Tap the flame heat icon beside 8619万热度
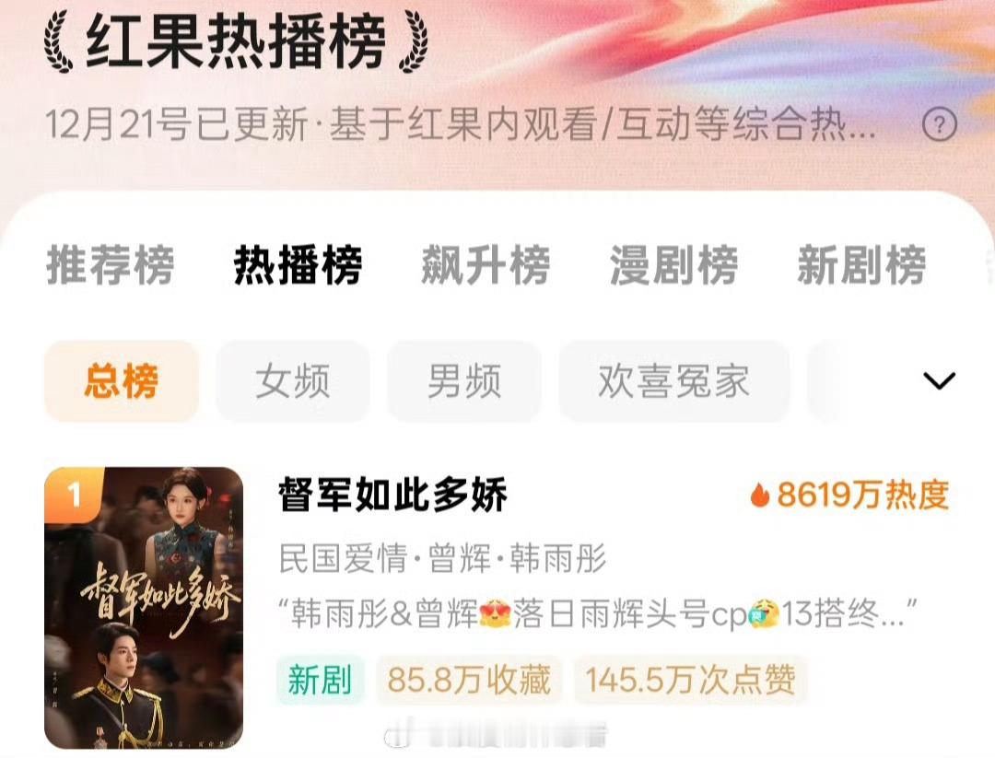Image resolution: width=995 pixels, height=758 pixels. [x=759, y=495]
